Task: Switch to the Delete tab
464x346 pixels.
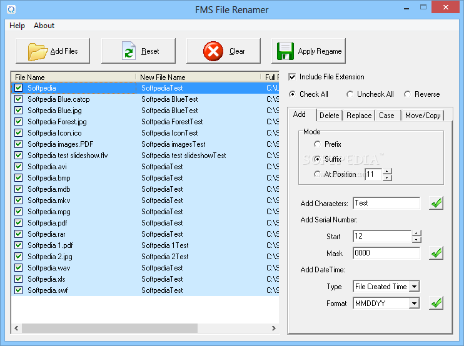Action: click(330, 116)
